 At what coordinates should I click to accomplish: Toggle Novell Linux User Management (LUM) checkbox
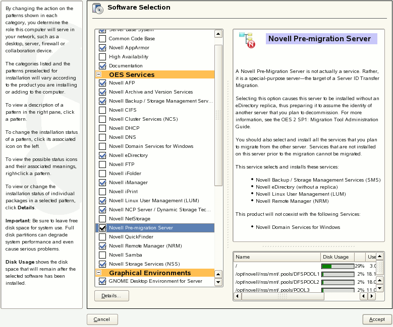pyautogui.click(x=102, y=201)
